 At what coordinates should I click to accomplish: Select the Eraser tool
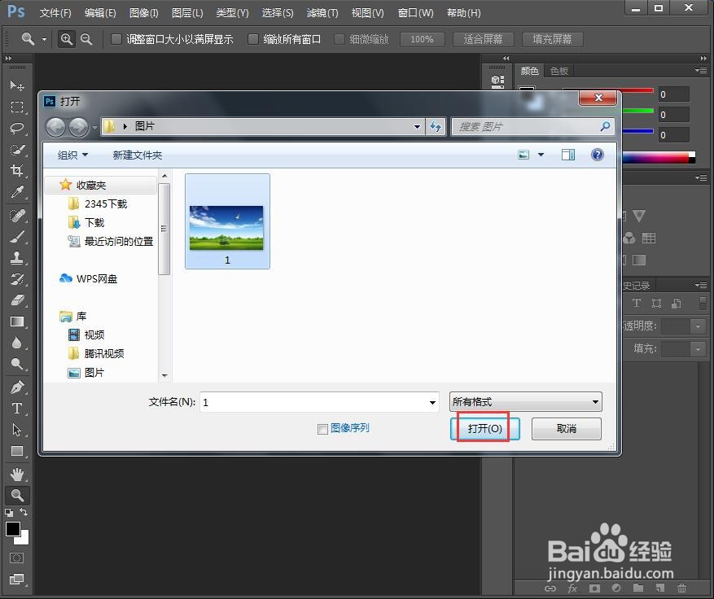click(x=17, y=300)
